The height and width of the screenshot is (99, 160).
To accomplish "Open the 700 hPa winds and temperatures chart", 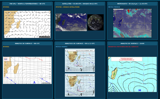I will pyautogui.click(x=27, y=24).
